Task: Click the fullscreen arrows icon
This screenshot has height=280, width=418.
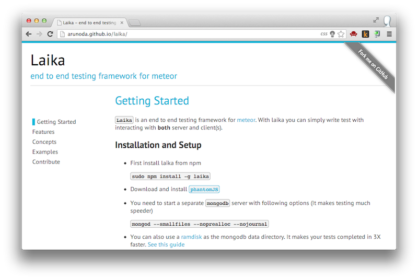Action: click(x=376, y=20)
